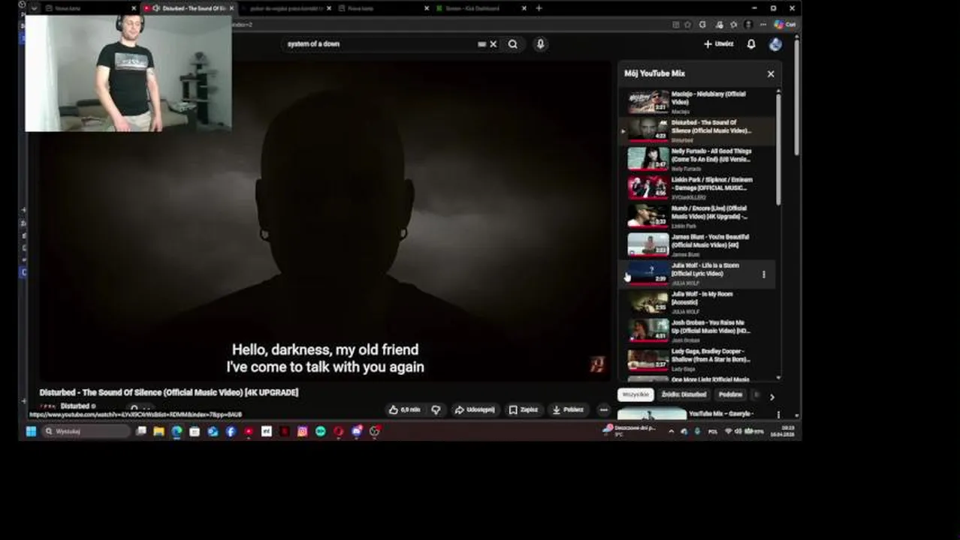Screen dimensions: 960x540
Task: Click the Utwórz create button
Action: click(x=719, y=44)
